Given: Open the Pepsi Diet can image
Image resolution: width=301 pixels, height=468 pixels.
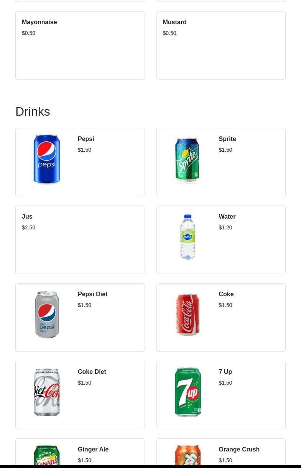Looking at the screenshot, I should 47,315.
